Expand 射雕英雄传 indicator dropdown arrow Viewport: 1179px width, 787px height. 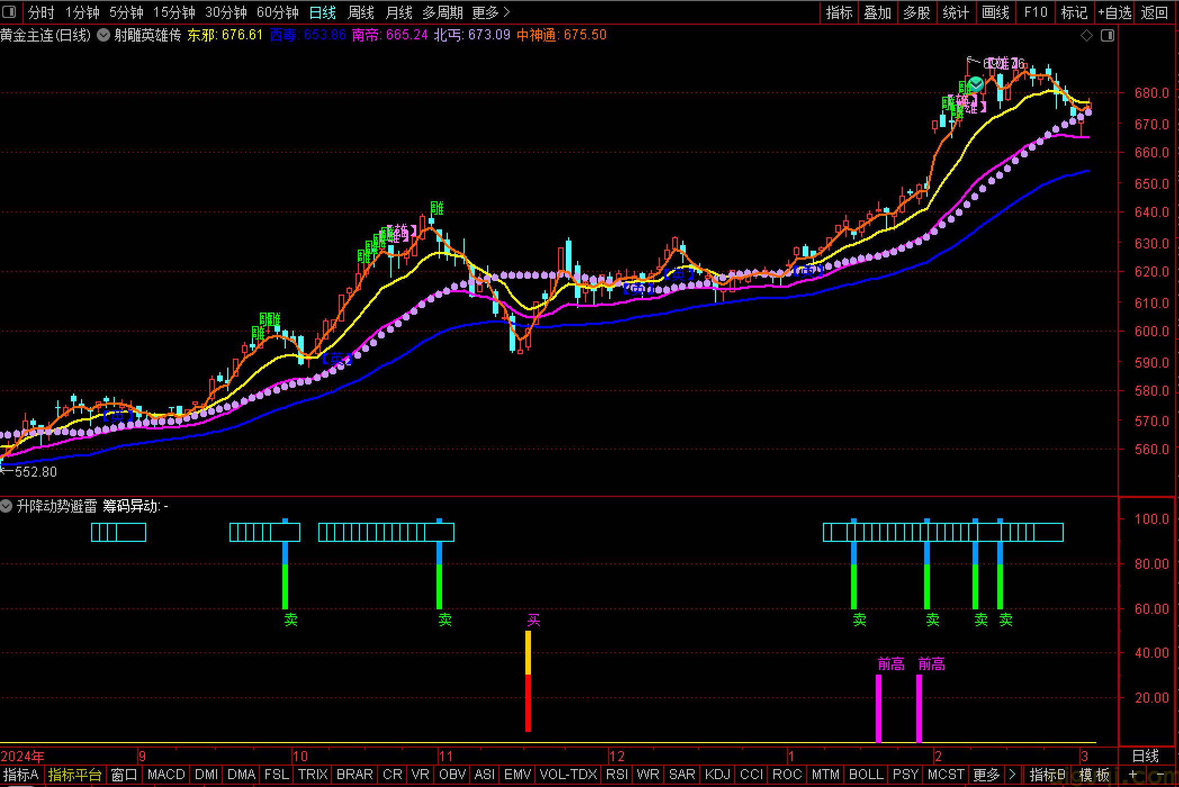(103, 35)
